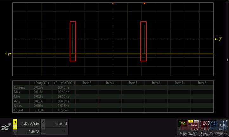Click the Count row label
Image resolution: width=229 pixels, height=137 pixels.
pos(18,110)
